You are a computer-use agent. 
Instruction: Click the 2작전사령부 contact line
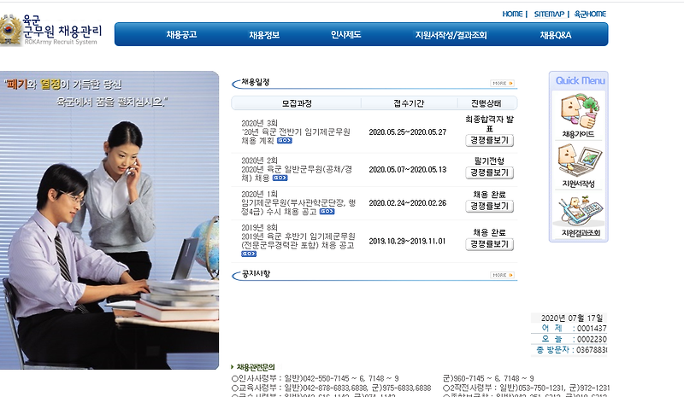(x=526, y=388)
